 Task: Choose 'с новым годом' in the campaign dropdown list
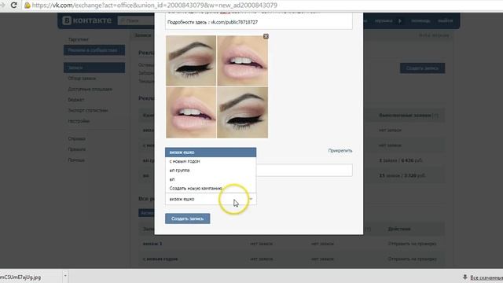(x=211, y=161)
